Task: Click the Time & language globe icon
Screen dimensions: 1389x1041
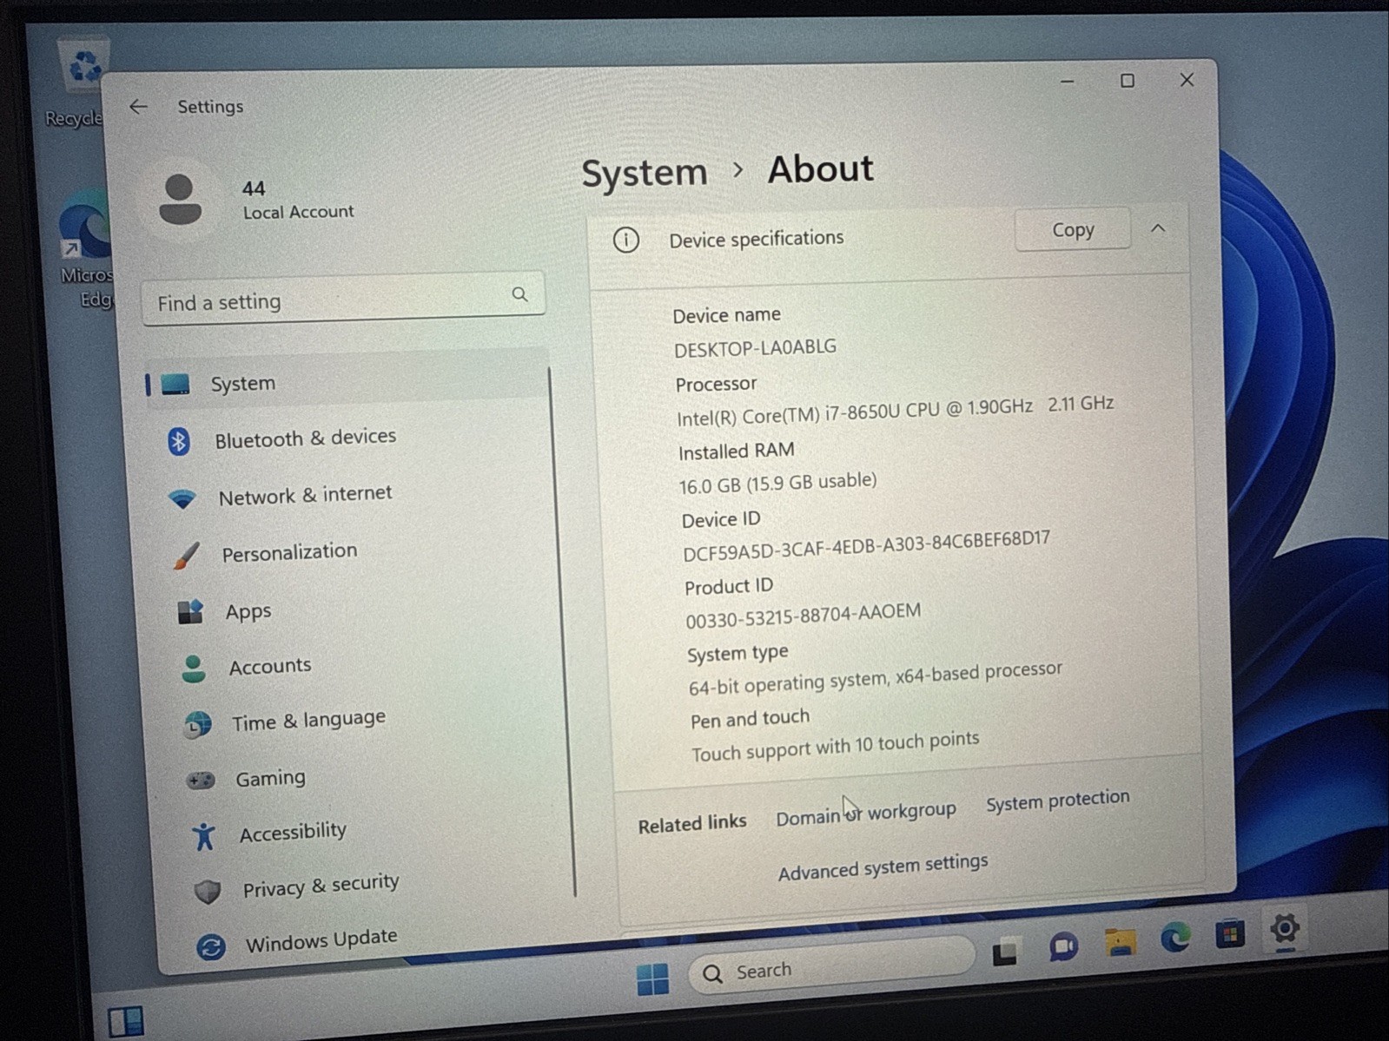Action: [198, 724]
